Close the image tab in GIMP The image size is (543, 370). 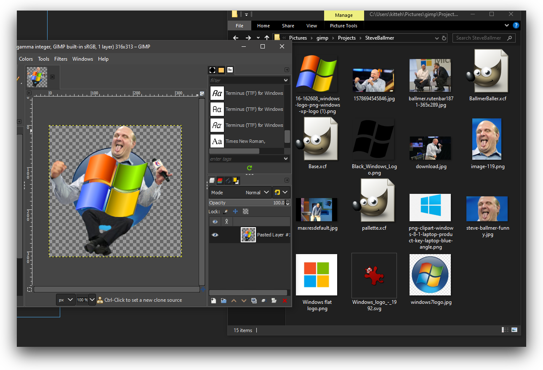tap(52, 77)
